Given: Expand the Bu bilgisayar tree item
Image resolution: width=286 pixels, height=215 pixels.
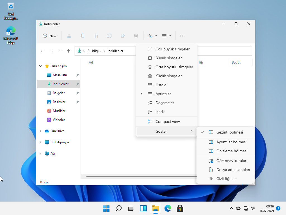Looking at the screenshot, I should pyautogui.click(x=40, y=142).
